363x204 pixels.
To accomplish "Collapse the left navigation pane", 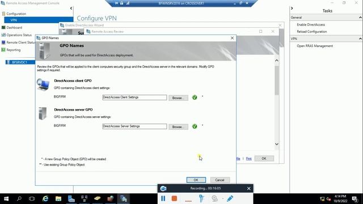I will click(71, 8).
